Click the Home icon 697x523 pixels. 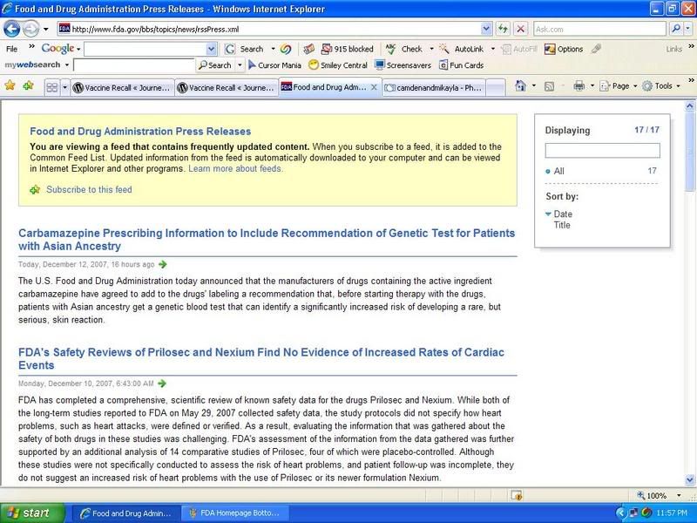[x=520, y=85]
